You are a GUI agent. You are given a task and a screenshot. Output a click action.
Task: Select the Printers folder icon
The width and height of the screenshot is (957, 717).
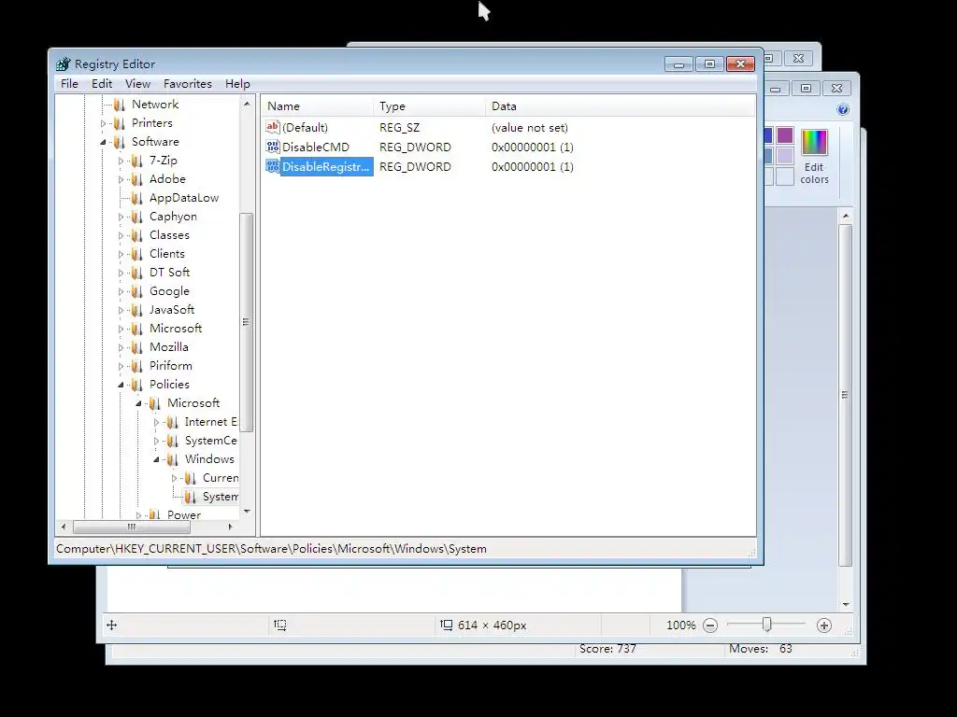point(120,123)
